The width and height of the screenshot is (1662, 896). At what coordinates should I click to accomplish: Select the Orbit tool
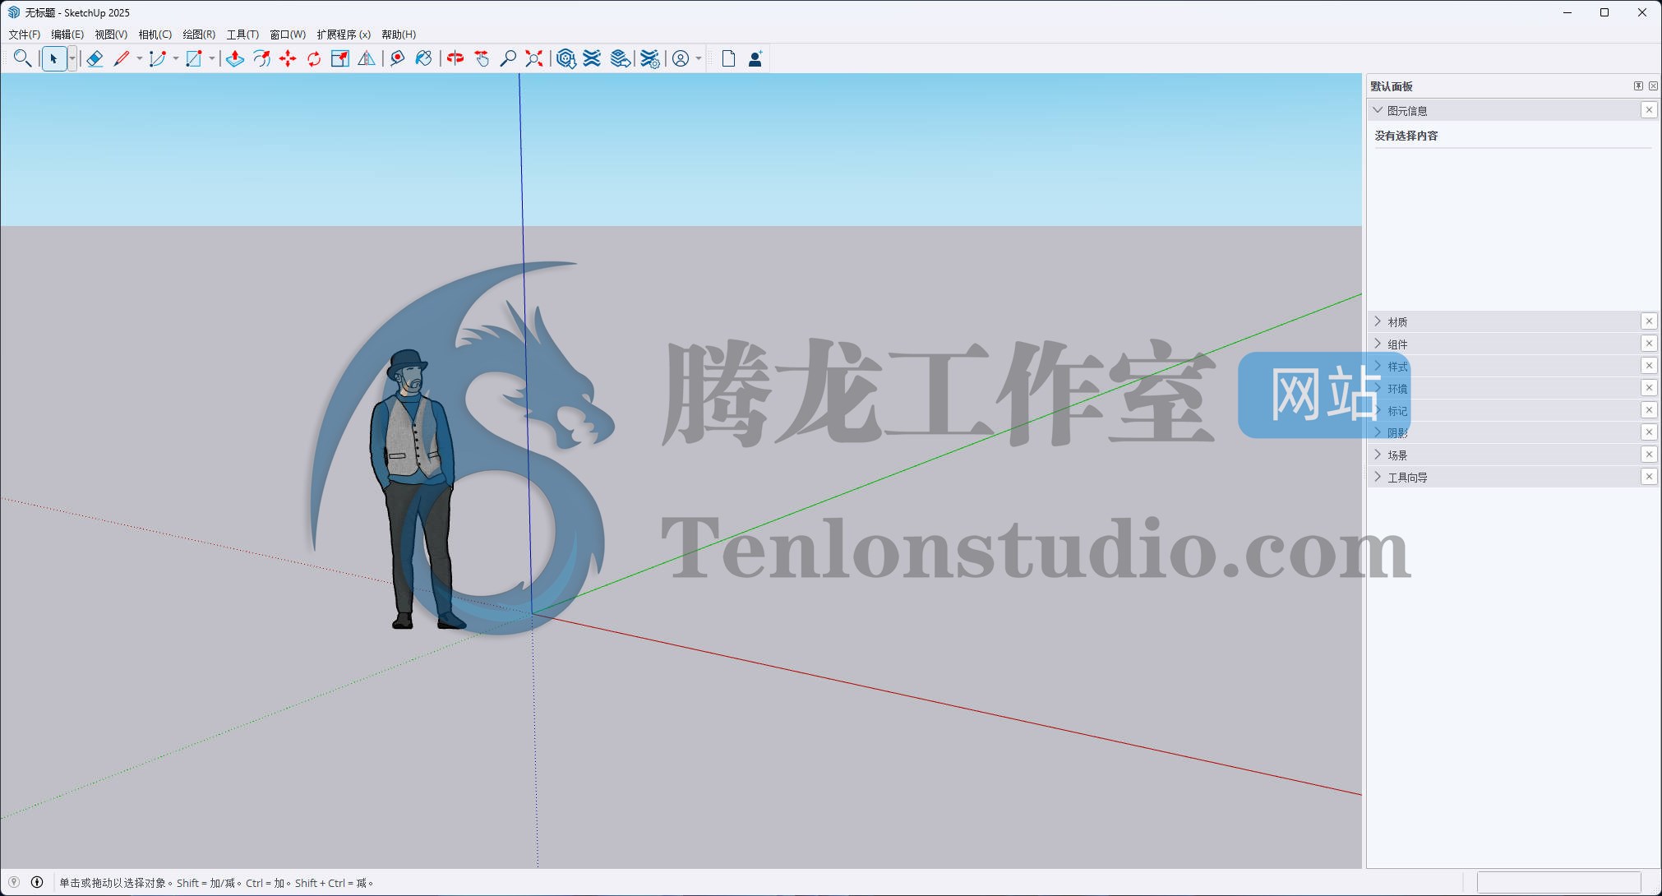coord(455,58)
